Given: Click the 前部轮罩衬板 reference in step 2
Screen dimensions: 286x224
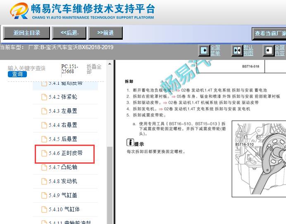Looking at the screenshot, I should tap(267, 96).
